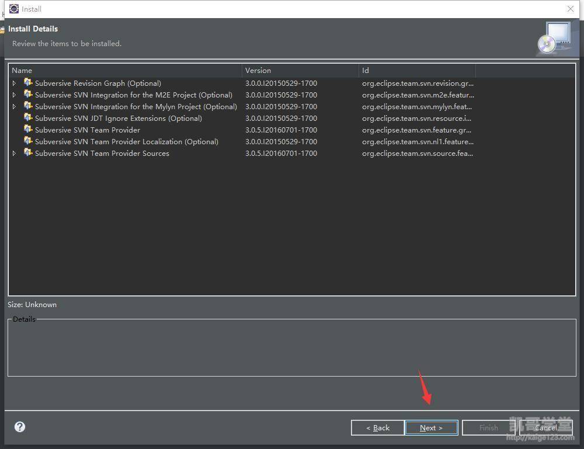Select SVN Integration for the M2E Project
Image resolution: width=584 pixels, height=449 pixels.
pos(134,95)
